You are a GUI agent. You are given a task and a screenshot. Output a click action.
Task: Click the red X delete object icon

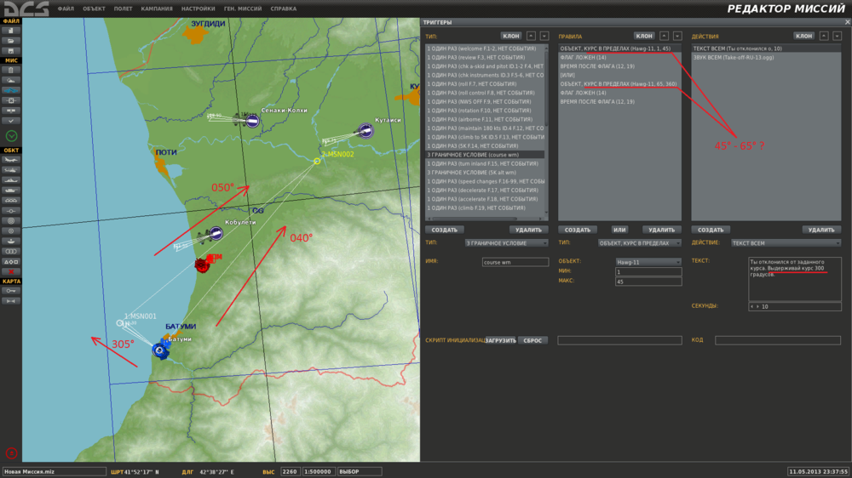(x=10, y=270)
